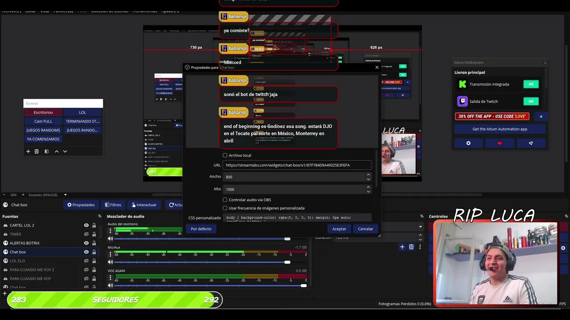
Task: Click the Twitch logo next to Salida de Twitch
Action: [463, 101]
